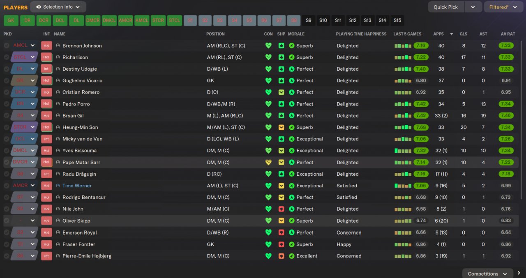This screenshot has width=526, height=278.
Task: Open Cristian Romero's player name
Action: [81, 92]
